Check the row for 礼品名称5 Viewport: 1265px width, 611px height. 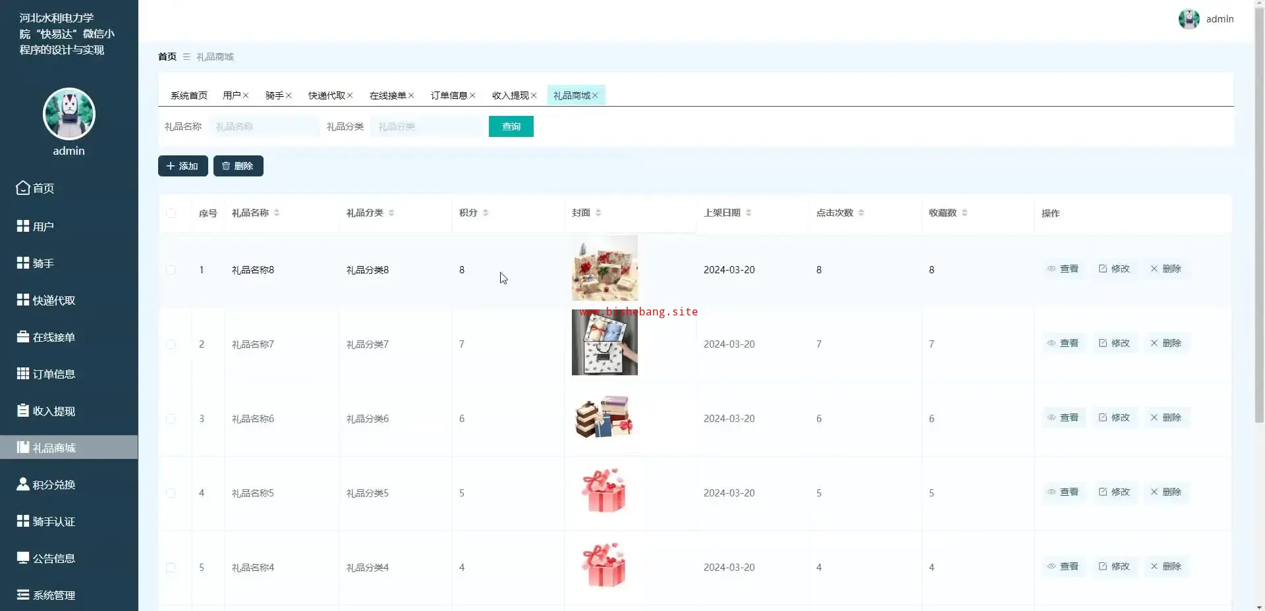pos(171,493)
